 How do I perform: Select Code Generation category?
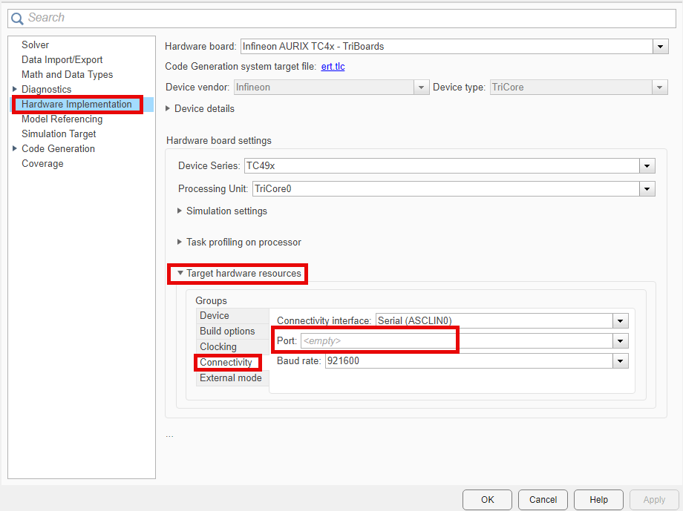pyautogui.click(x=58, y=148)
